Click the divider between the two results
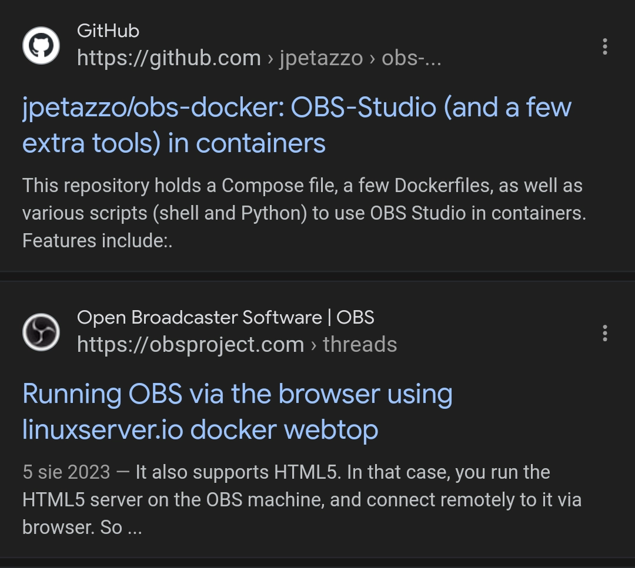Viewport: 635px width, 568px height. pyautogui.click(x=317, y=276)
